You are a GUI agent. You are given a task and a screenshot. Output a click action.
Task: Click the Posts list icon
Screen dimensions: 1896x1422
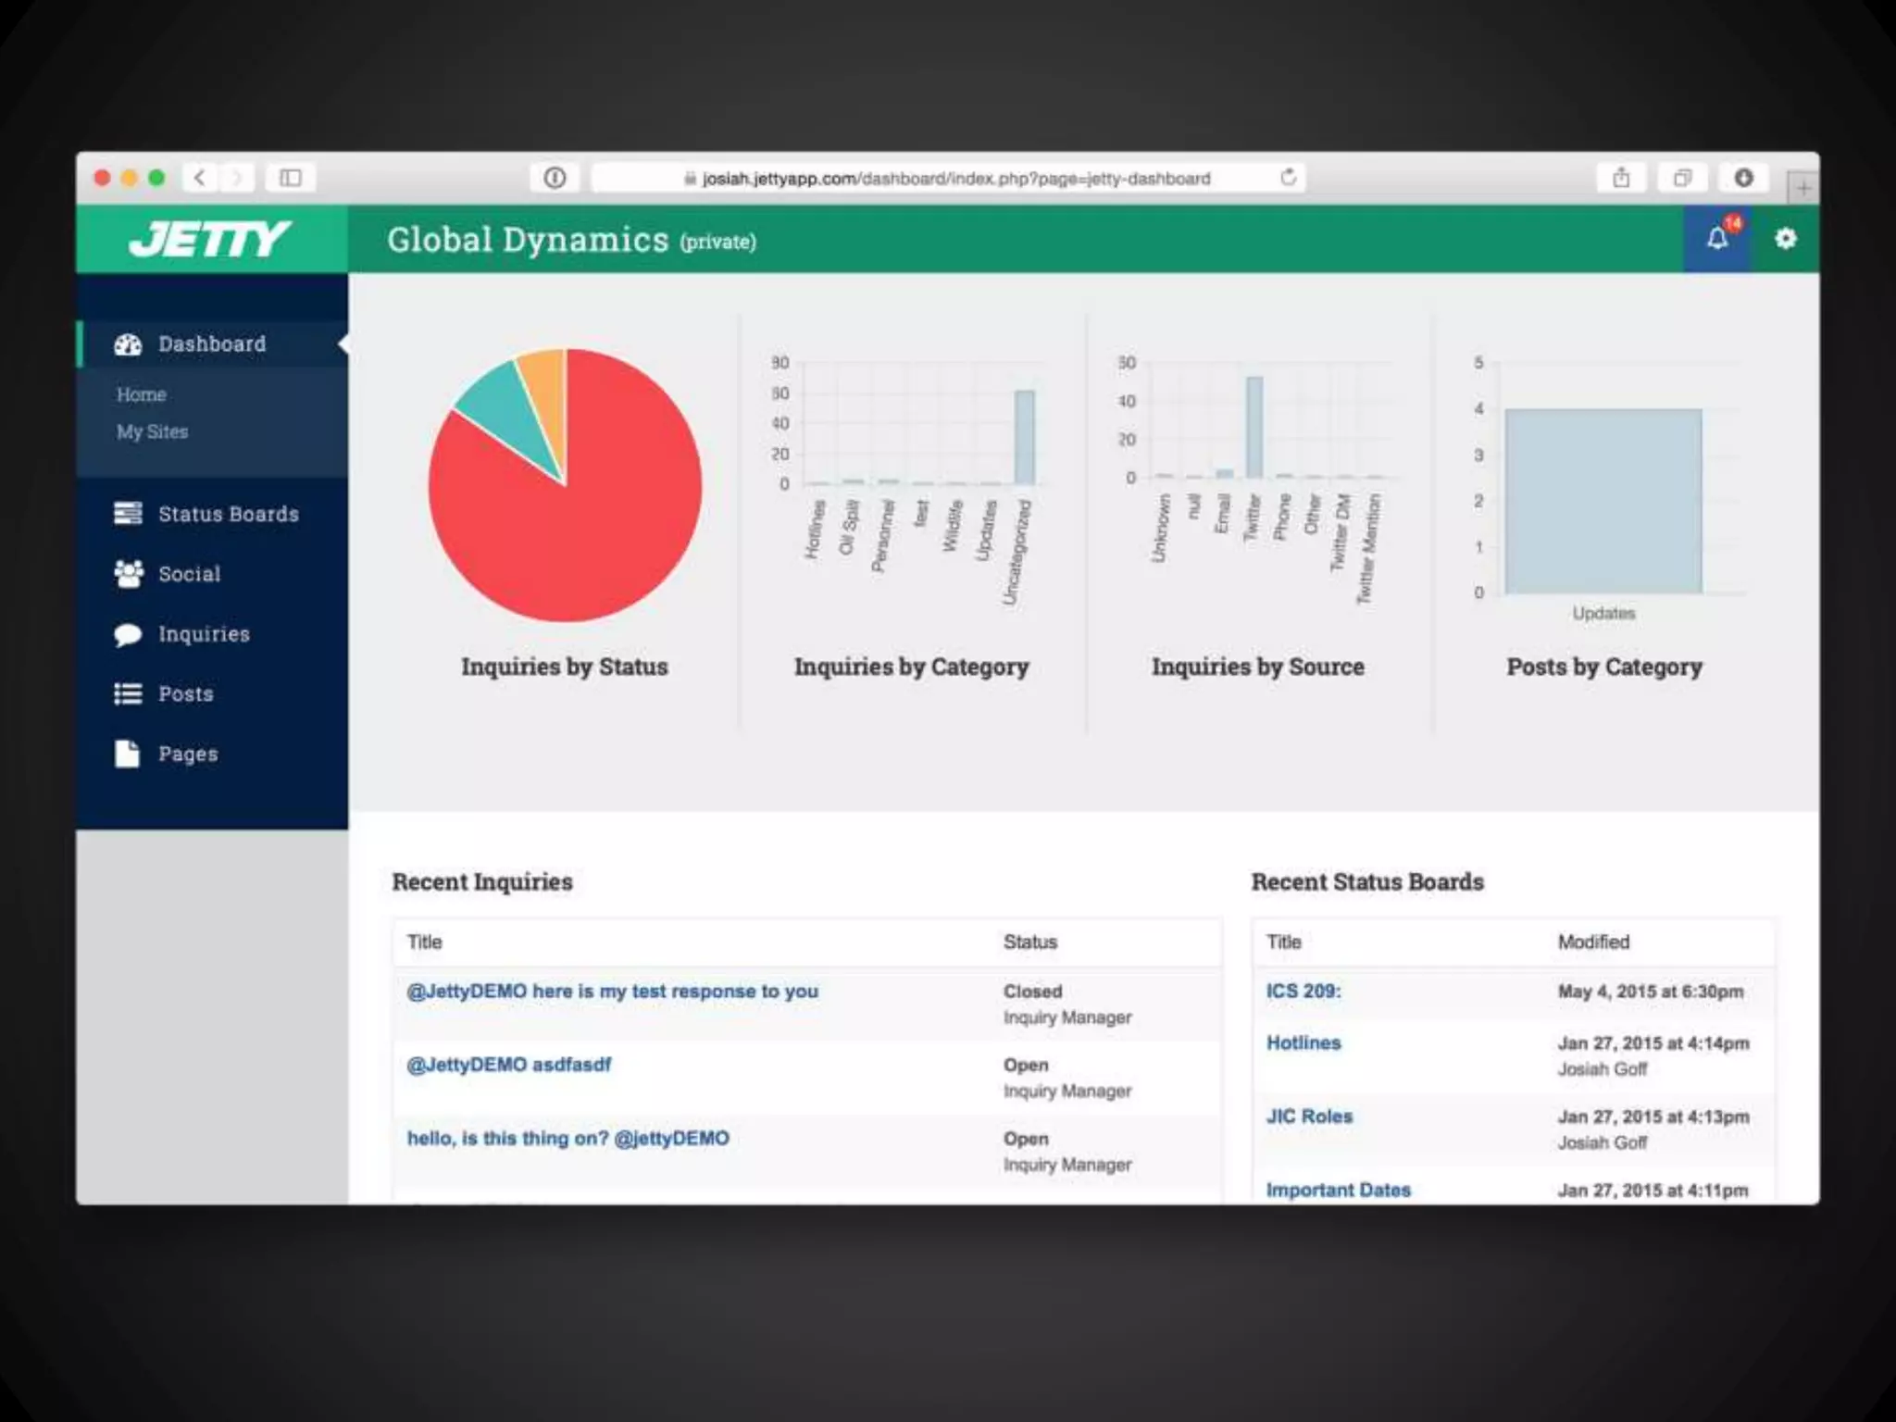(x=128, y=694)
